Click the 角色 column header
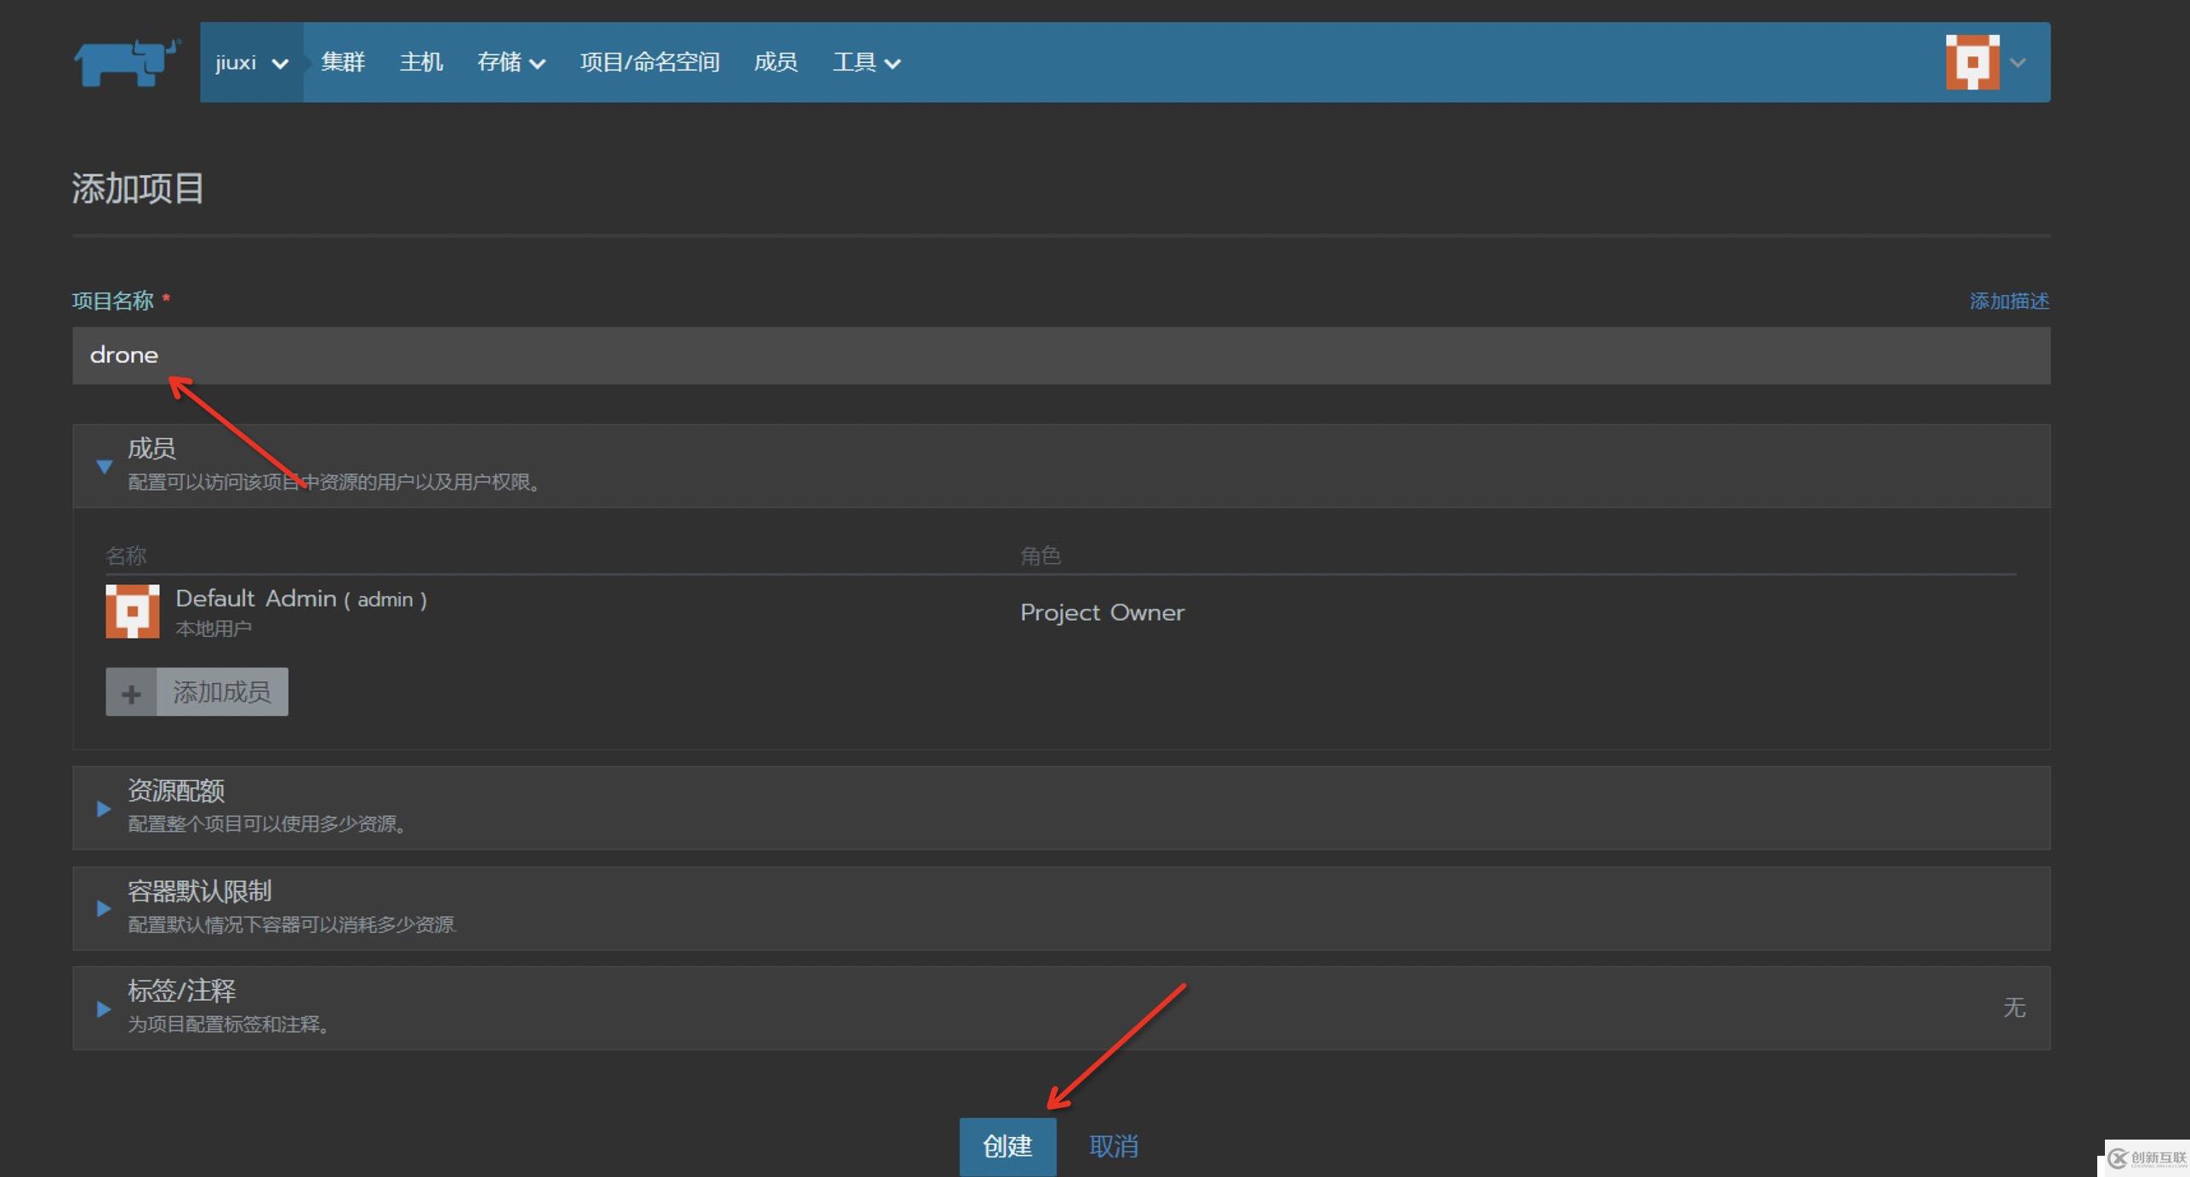The width and height of the screenshot is (2190, 1177). 1040,556
